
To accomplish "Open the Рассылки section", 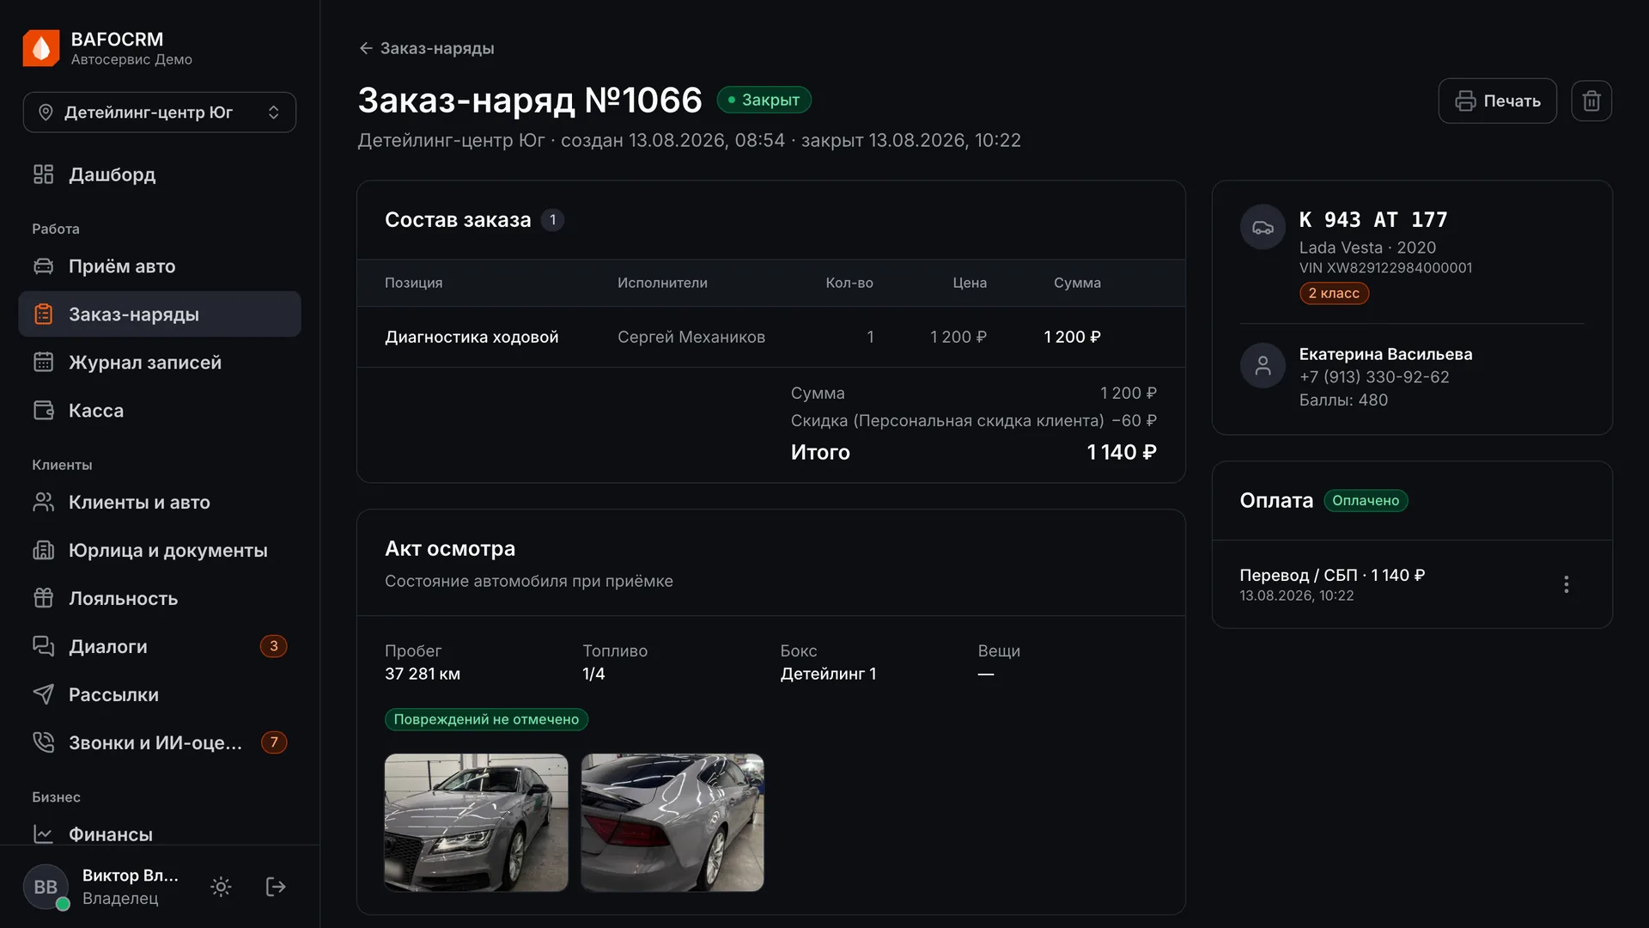I will point(160,695).
